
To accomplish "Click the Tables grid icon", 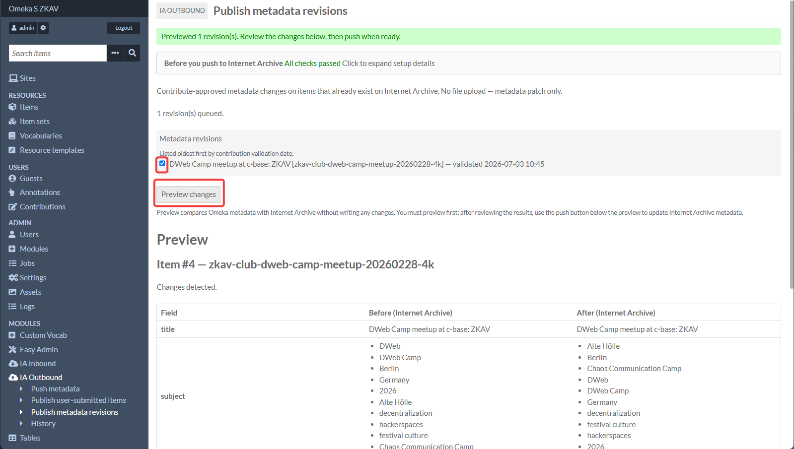I will pyautogui.click(x=13, y=438).
